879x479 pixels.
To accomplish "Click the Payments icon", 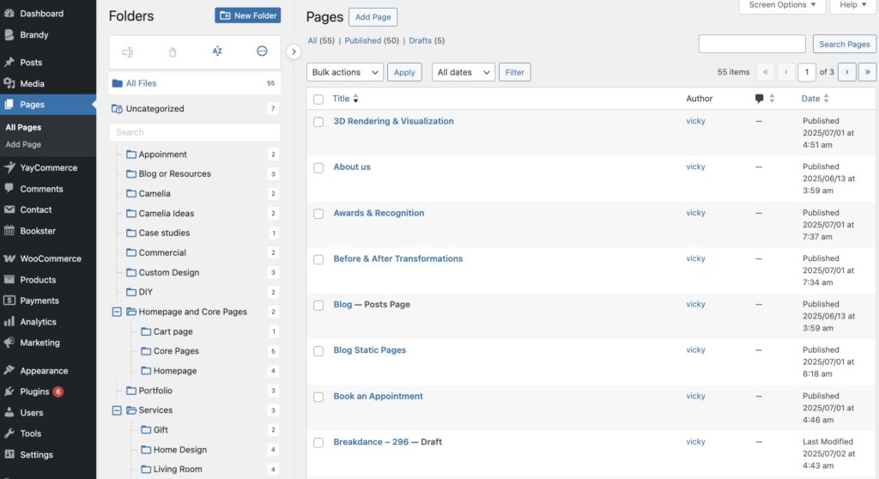I will [9, 300].
